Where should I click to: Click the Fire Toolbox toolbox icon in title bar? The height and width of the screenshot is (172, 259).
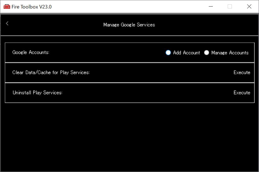7,7
